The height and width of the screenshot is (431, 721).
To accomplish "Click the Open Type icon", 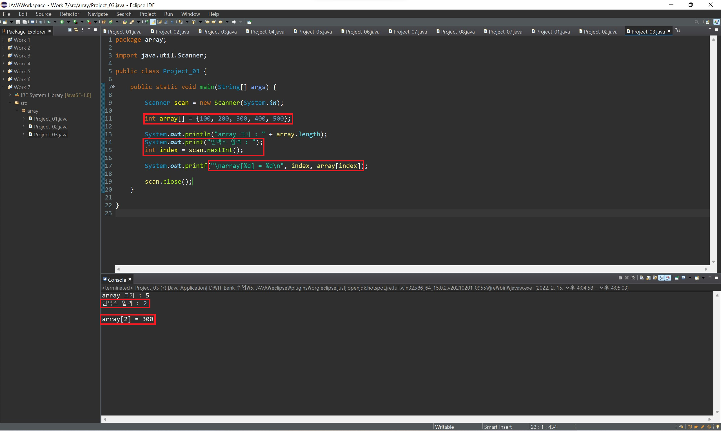I will [125, 22].
